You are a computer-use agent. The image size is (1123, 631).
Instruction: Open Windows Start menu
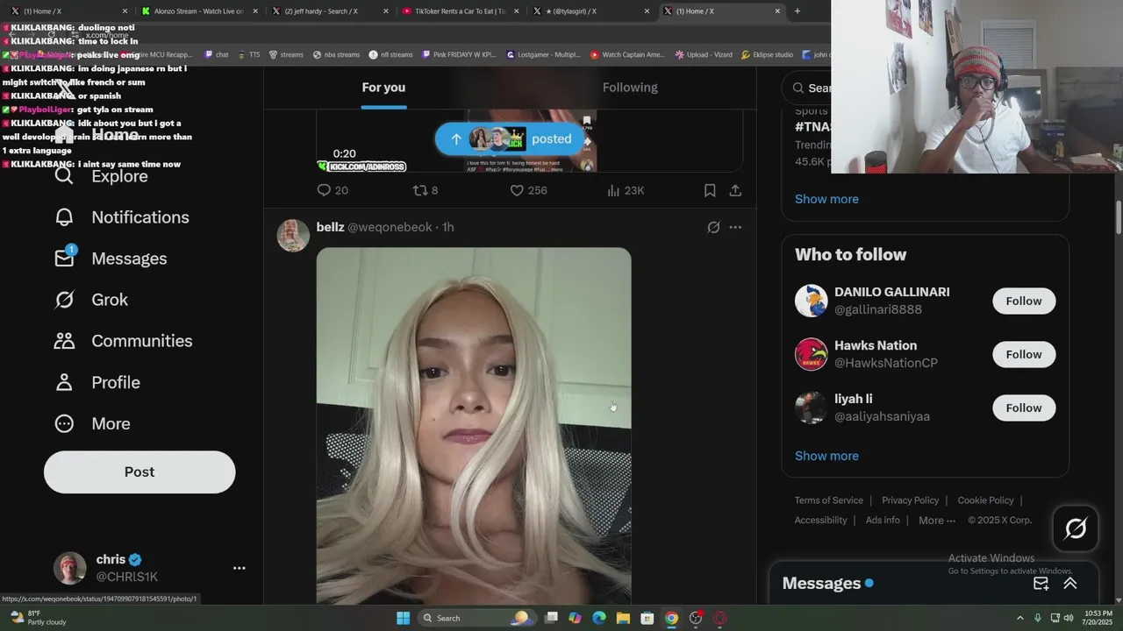(x=403, y=618)
